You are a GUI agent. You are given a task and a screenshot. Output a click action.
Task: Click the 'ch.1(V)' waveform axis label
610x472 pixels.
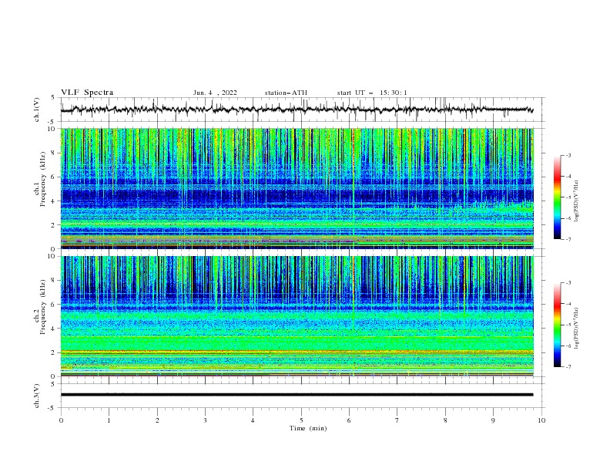pos(37,110)
